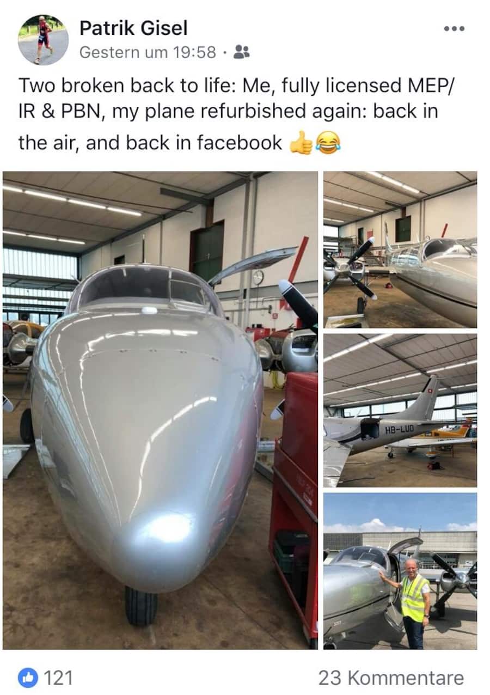Viewport: 490px width, 695px height.
Task: Click the HB-LUD registration on the fuselage
Action: [x=400, y=430]
